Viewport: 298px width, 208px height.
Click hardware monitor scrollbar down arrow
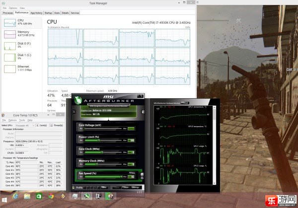[215, 183]
